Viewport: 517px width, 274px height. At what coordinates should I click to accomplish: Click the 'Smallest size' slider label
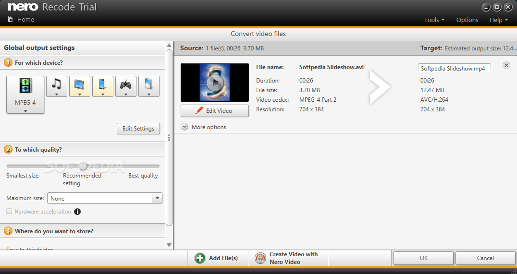coord(23,176)
